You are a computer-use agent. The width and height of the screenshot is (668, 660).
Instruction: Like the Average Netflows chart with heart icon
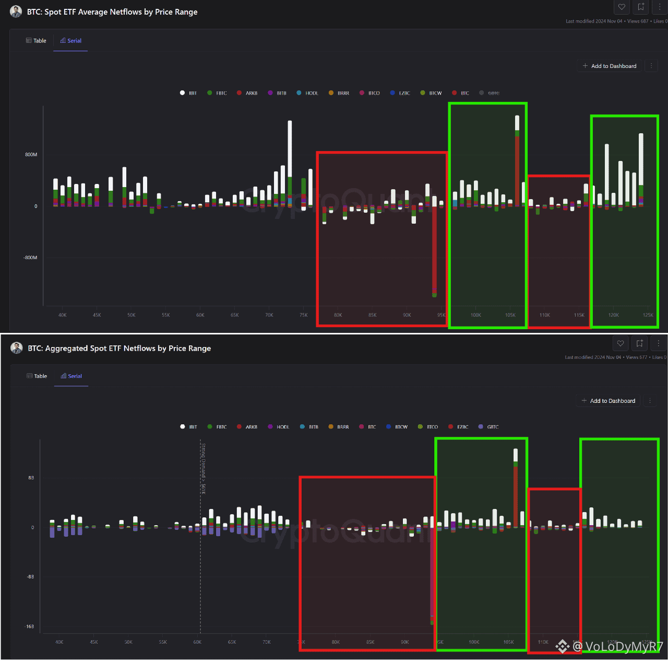tap(622, 7)
